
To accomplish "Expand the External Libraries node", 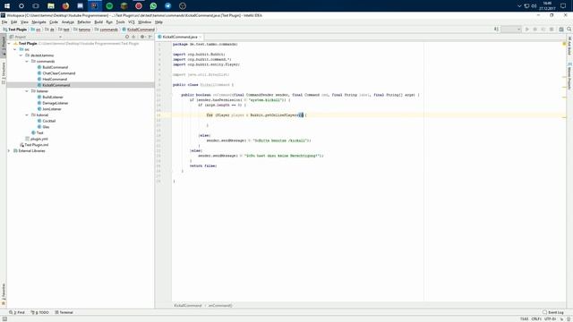I will [9, 151].
